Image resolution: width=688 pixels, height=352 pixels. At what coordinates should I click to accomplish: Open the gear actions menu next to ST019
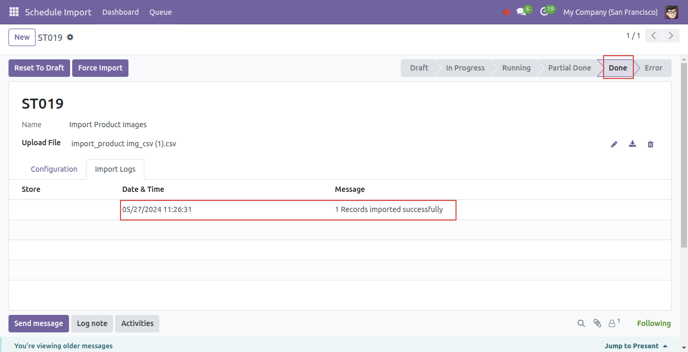click(70, 38)
